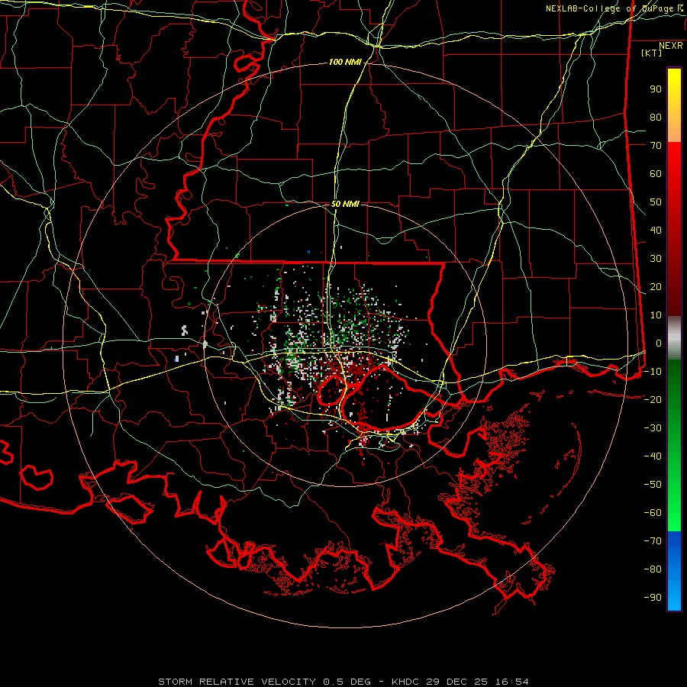Click the -20 scale label

(x=653, y=399)
